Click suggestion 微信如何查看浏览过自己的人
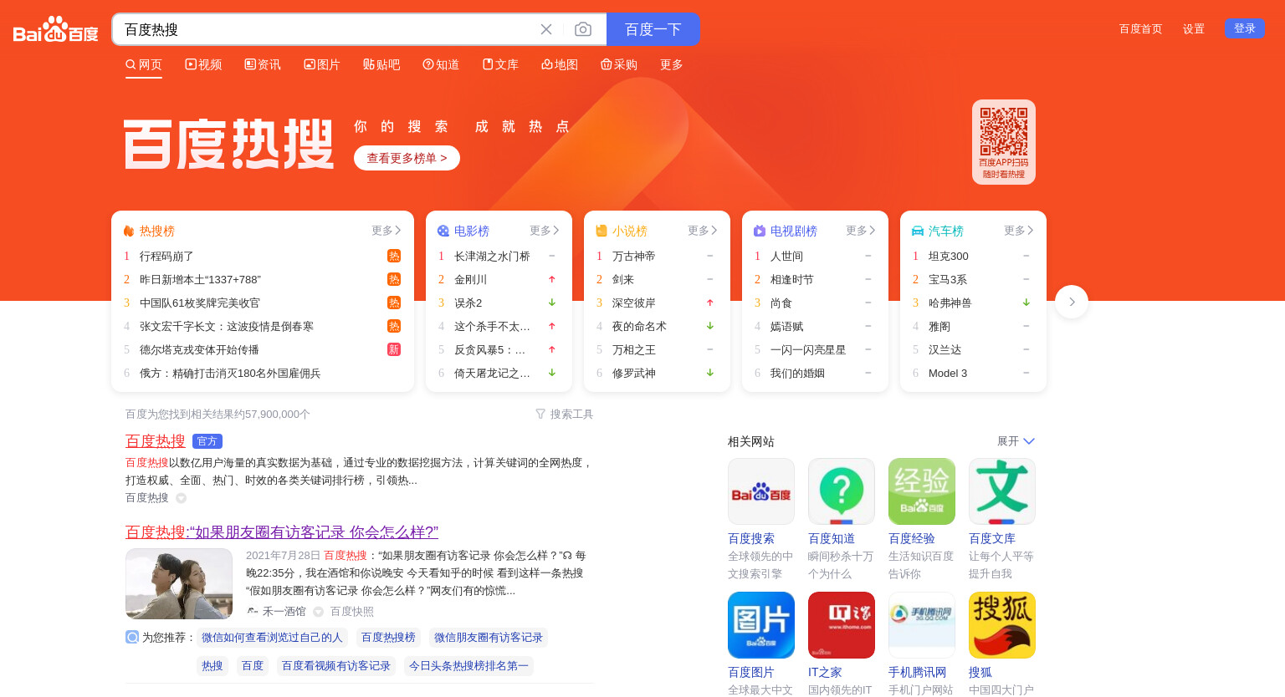 [272, 638]
